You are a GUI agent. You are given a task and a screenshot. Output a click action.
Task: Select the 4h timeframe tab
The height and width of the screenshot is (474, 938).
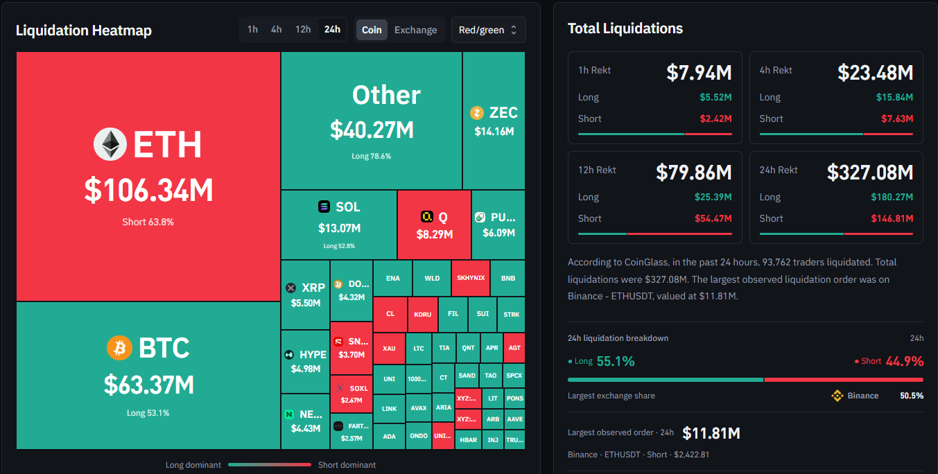(277, 29)
